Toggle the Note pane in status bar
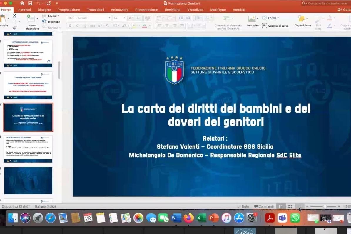Viewport: 351px width, 234px height. pos(243,206)
